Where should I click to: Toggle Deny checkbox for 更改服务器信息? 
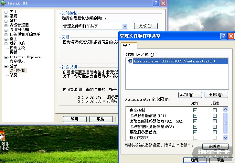pyautogui.click(x=215, y=132)
